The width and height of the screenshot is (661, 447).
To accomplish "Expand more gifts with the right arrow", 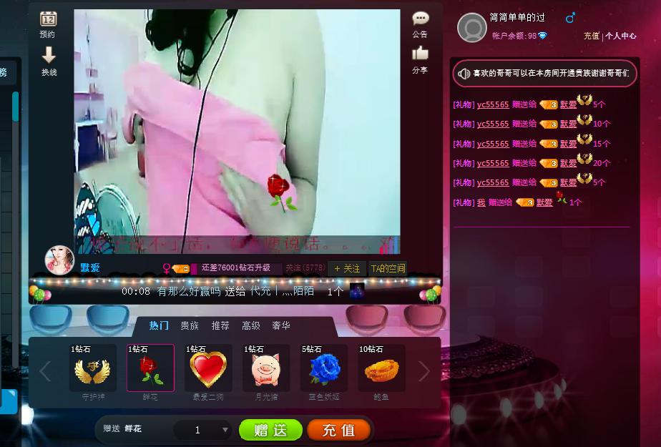I will coord(423,370).
